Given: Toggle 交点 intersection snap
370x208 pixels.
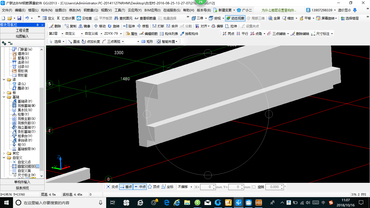Looking at the screenshot, I should pos(112,187).
